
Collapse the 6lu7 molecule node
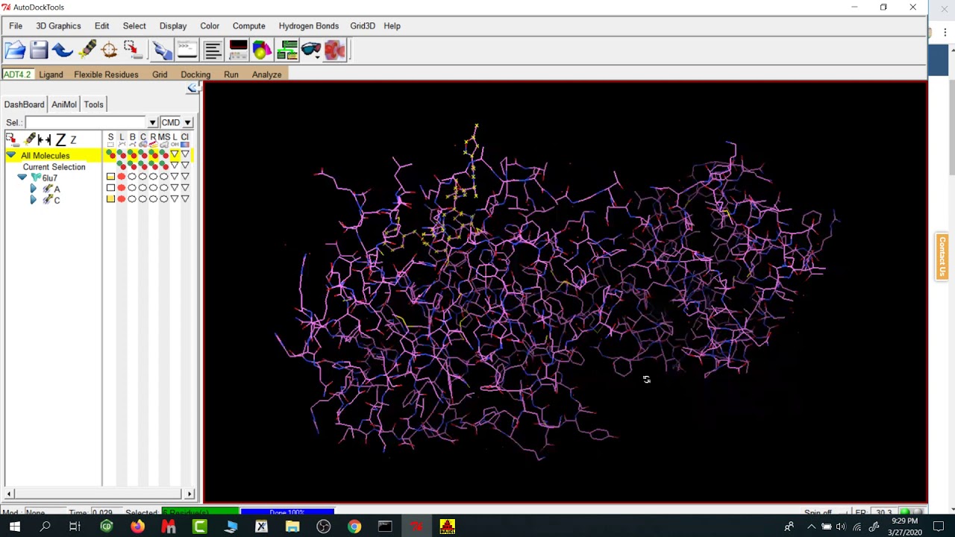click(x=22, y=178)
